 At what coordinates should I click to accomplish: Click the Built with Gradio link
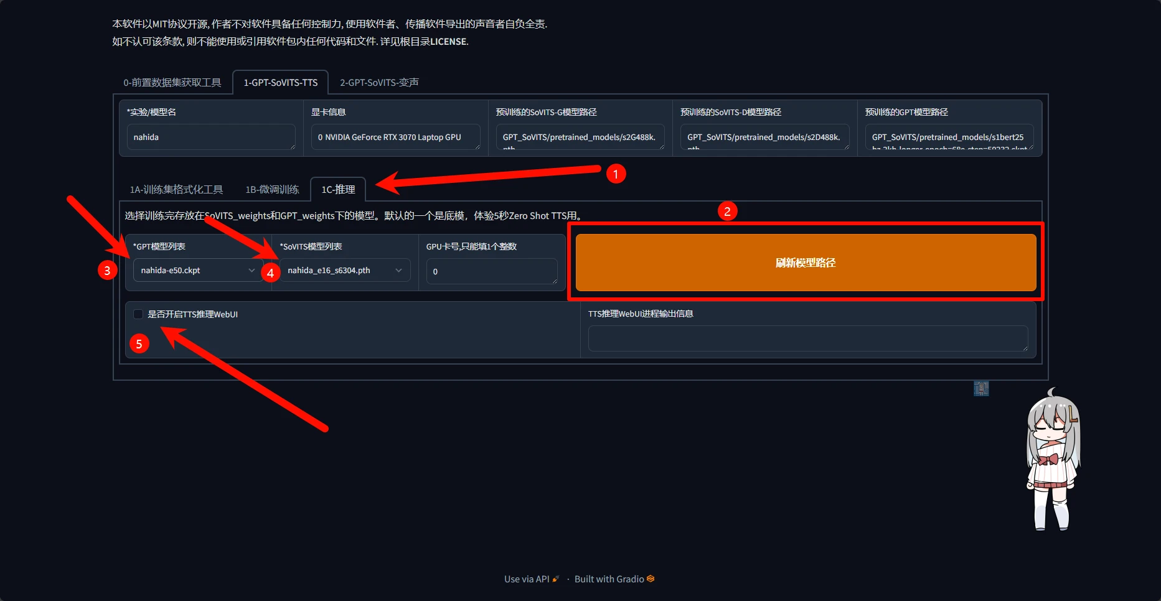click(x=609, y=579)
